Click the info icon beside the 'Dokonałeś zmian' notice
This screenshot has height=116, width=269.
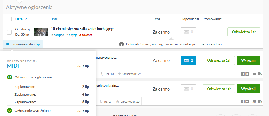pyautogui.click(x=121, y=44)
